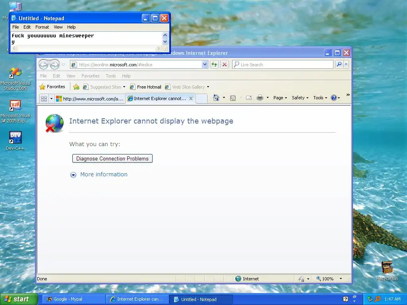
Task: Open Microsoft Visual Studio 2005 desktop icon
Action: (x=15, y=79)
